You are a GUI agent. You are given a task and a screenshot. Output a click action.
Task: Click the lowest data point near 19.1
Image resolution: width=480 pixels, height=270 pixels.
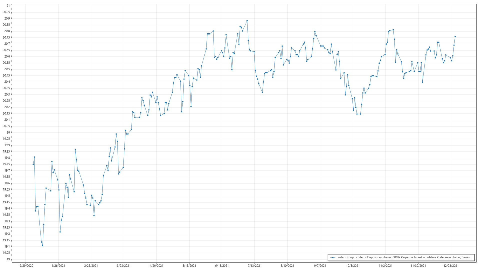pos(42,245)
